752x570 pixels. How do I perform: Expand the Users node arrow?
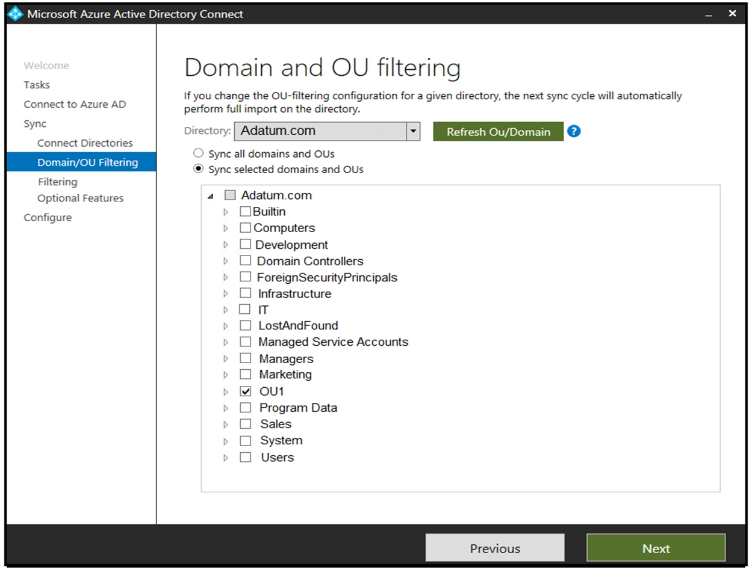coord(226,458)
